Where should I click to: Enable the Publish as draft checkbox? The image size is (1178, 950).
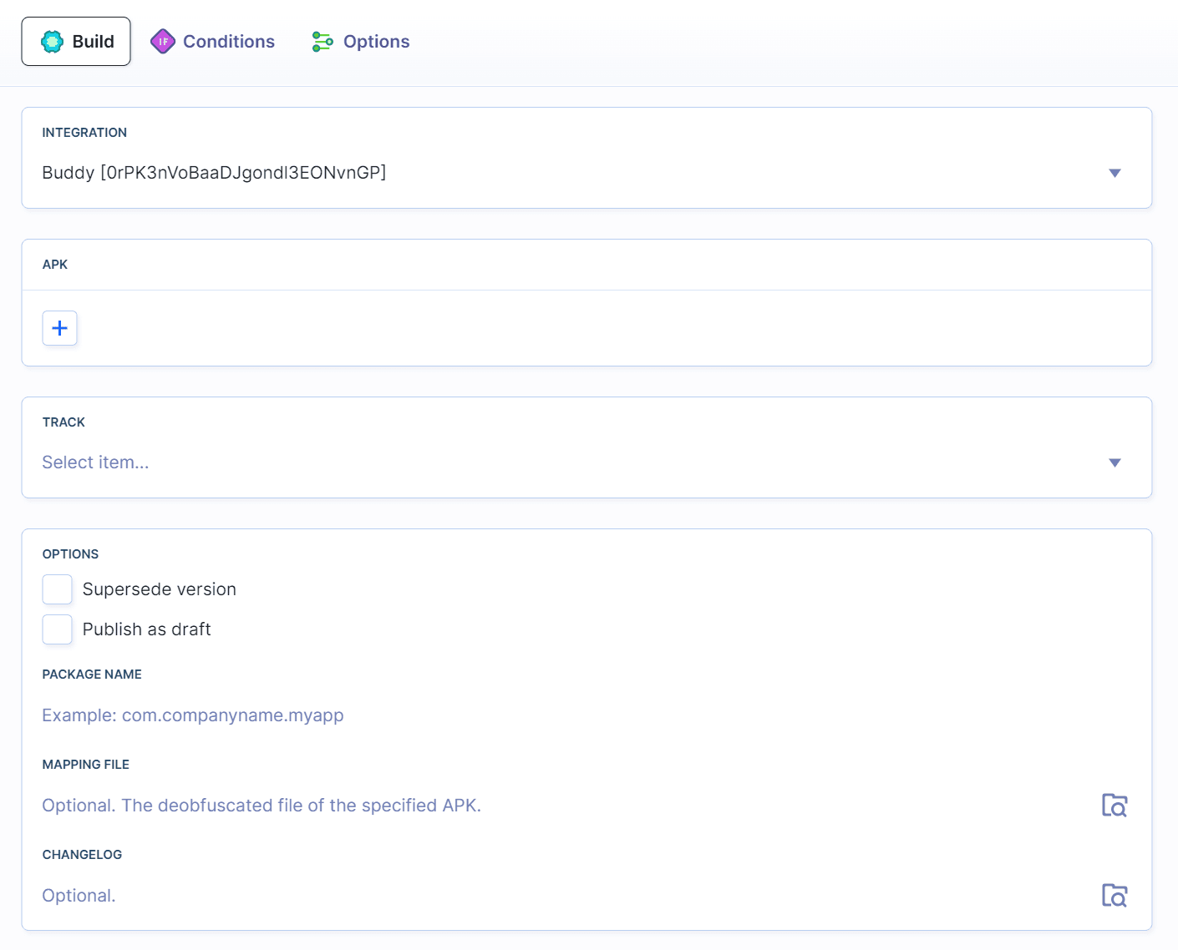[57, 629]
